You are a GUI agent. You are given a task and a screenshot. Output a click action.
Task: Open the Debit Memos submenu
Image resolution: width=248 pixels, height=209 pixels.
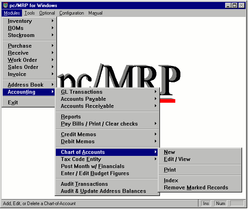[107, 142]
